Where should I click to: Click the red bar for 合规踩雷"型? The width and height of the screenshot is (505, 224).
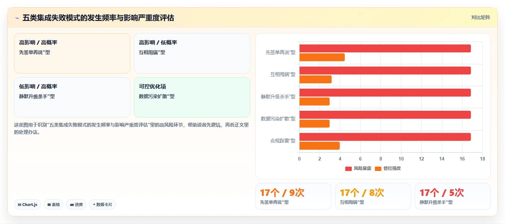click(385, 137)
